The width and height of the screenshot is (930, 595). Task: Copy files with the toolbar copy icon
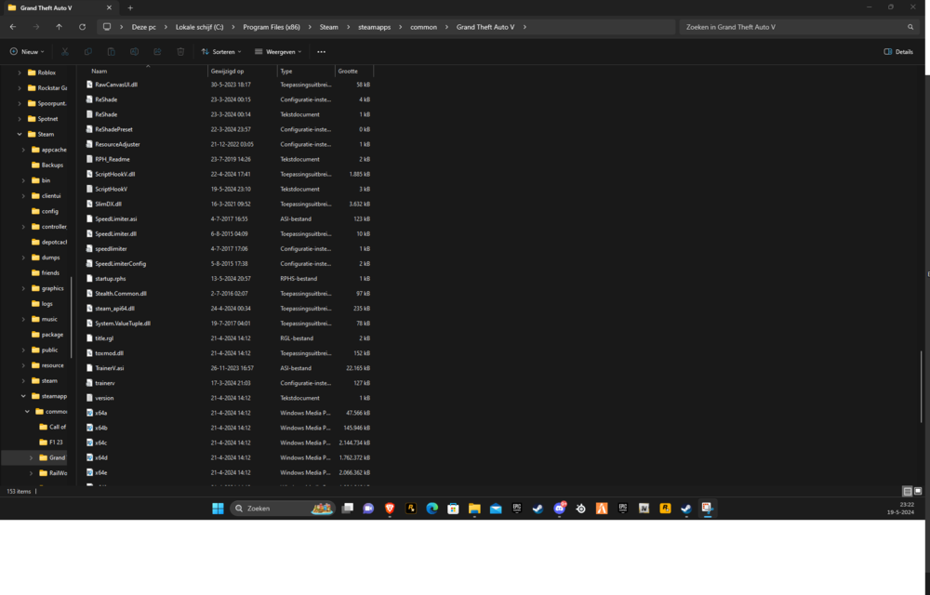(x=87, y=51)
